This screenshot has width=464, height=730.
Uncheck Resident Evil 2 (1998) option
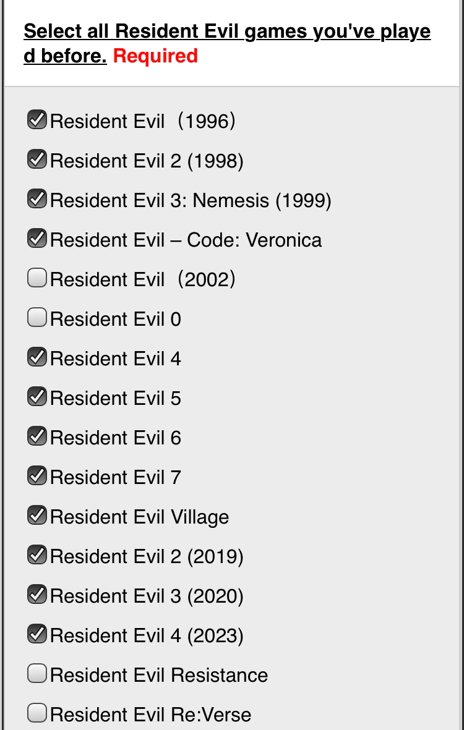37,159
